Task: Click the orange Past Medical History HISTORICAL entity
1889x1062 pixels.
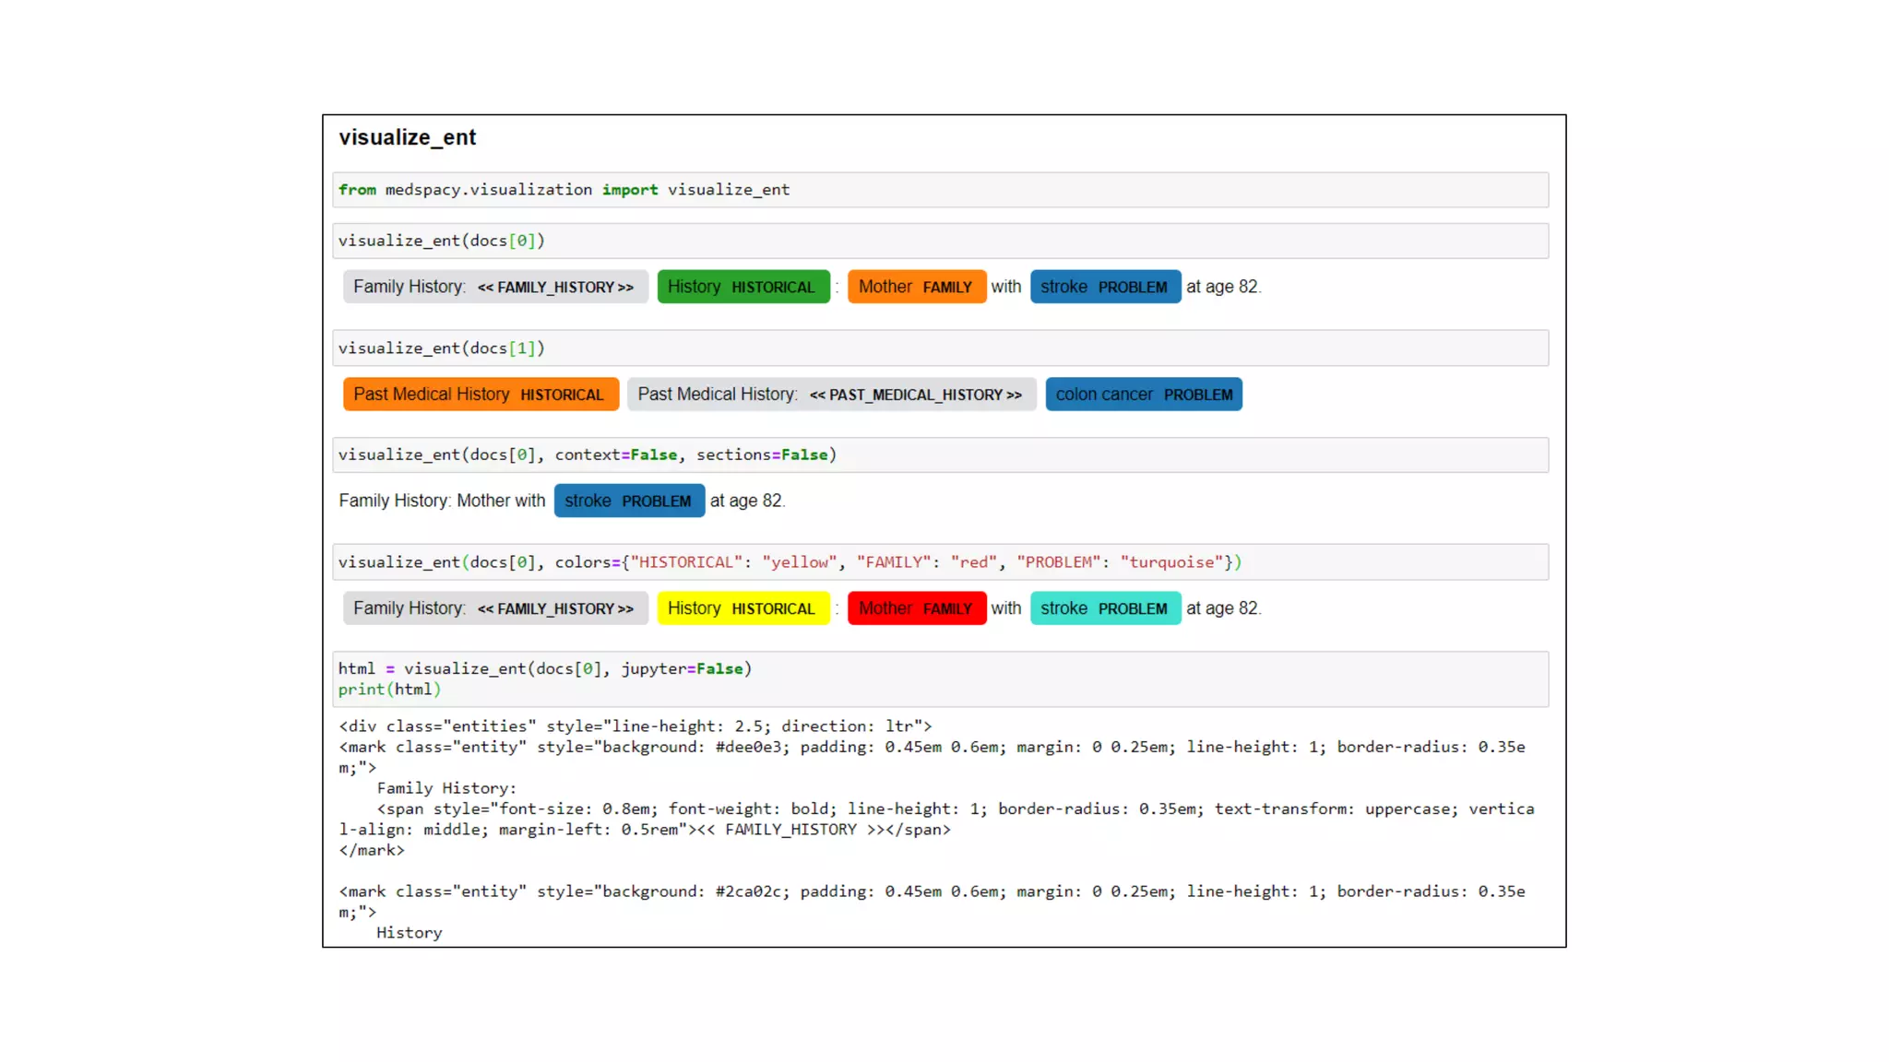Action: (x=480, y=395)
